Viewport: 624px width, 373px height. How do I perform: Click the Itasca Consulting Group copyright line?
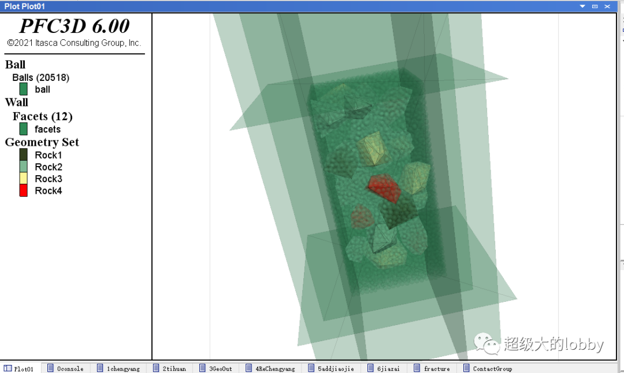point(74,43)
